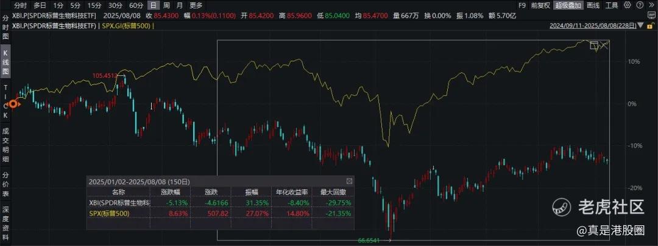Select the 月 monthly period tab
658x246 pixels.
coord(180,5)
